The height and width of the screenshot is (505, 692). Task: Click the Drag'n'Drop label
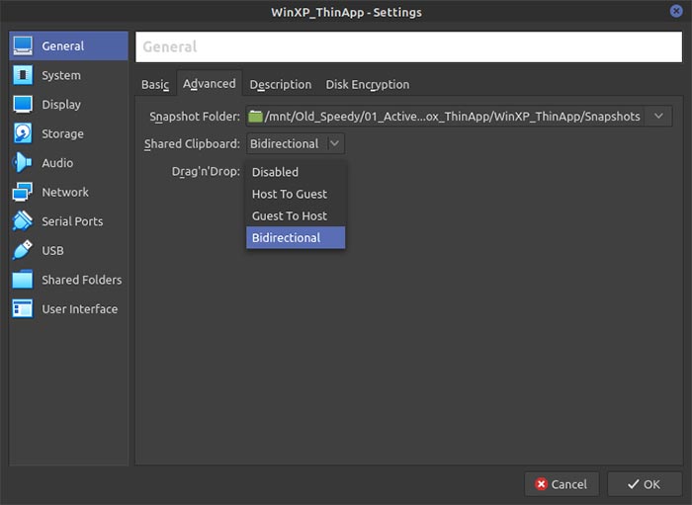pyautogui.click(x=206, y=171)
